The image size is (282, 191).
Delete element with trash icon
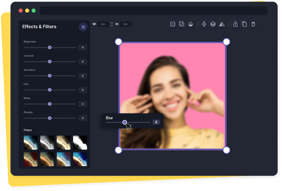(253, 24)
